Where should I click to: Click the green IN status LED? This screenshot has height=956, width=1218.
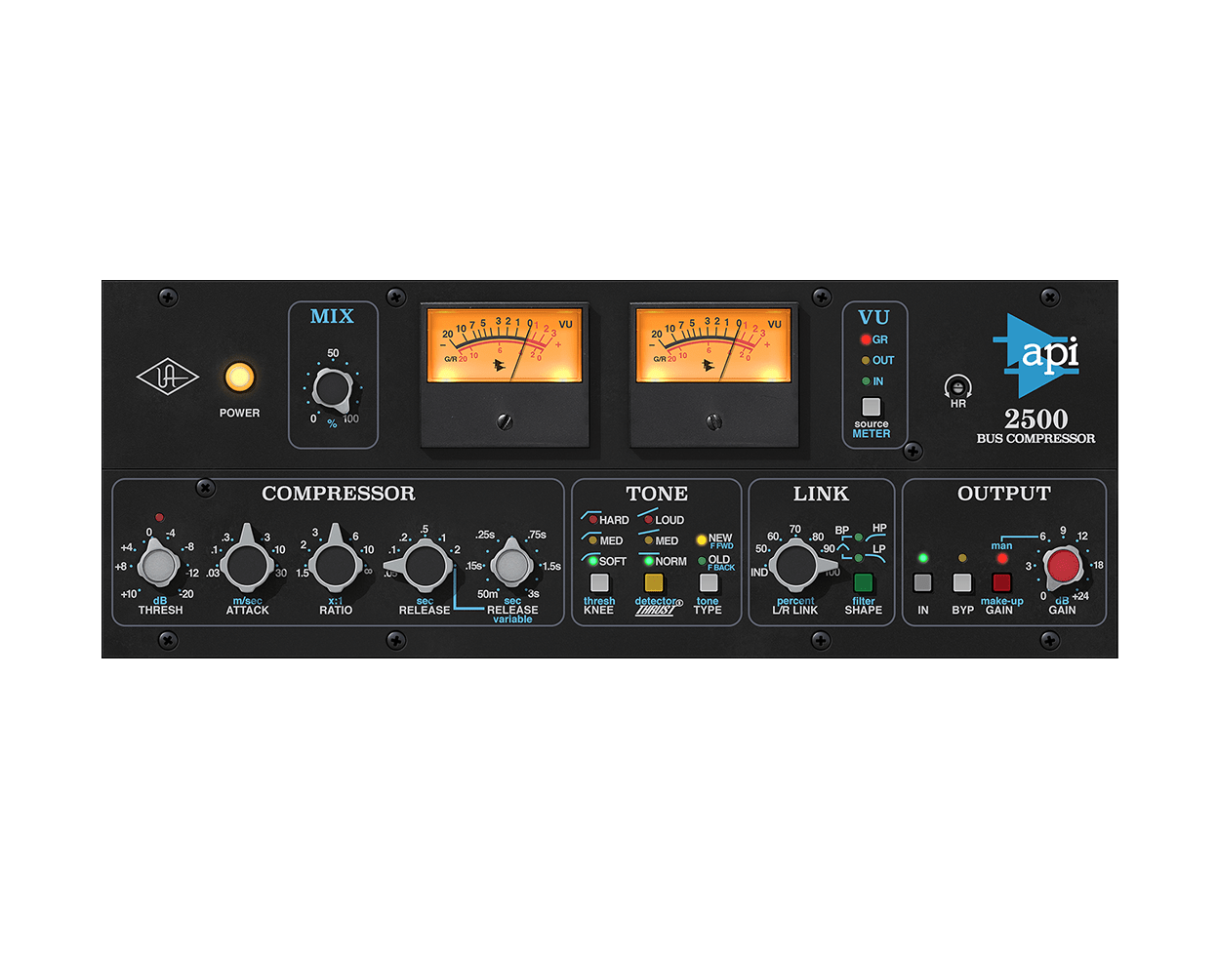[922, 558]
